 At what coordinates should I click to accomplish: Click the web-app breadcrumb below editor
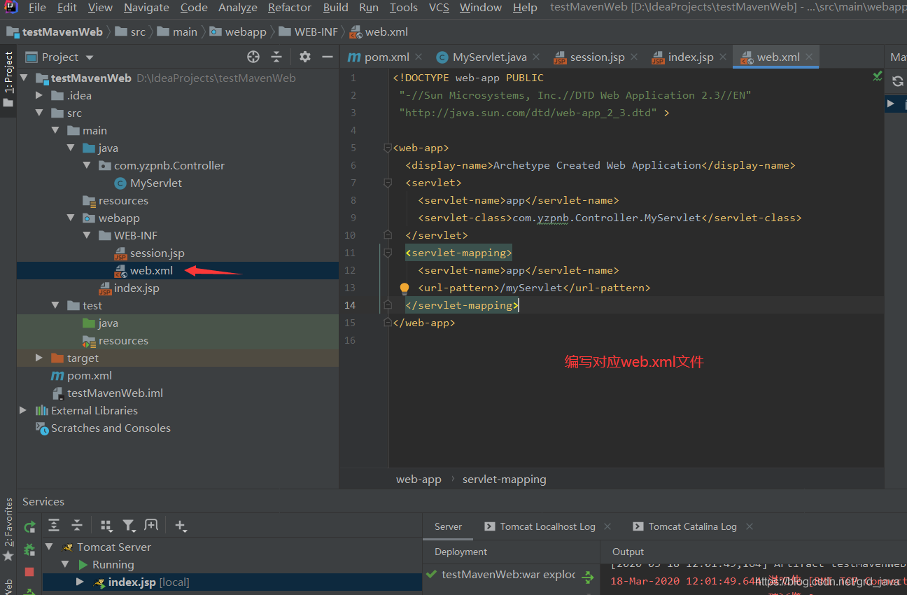click(419, 479)
